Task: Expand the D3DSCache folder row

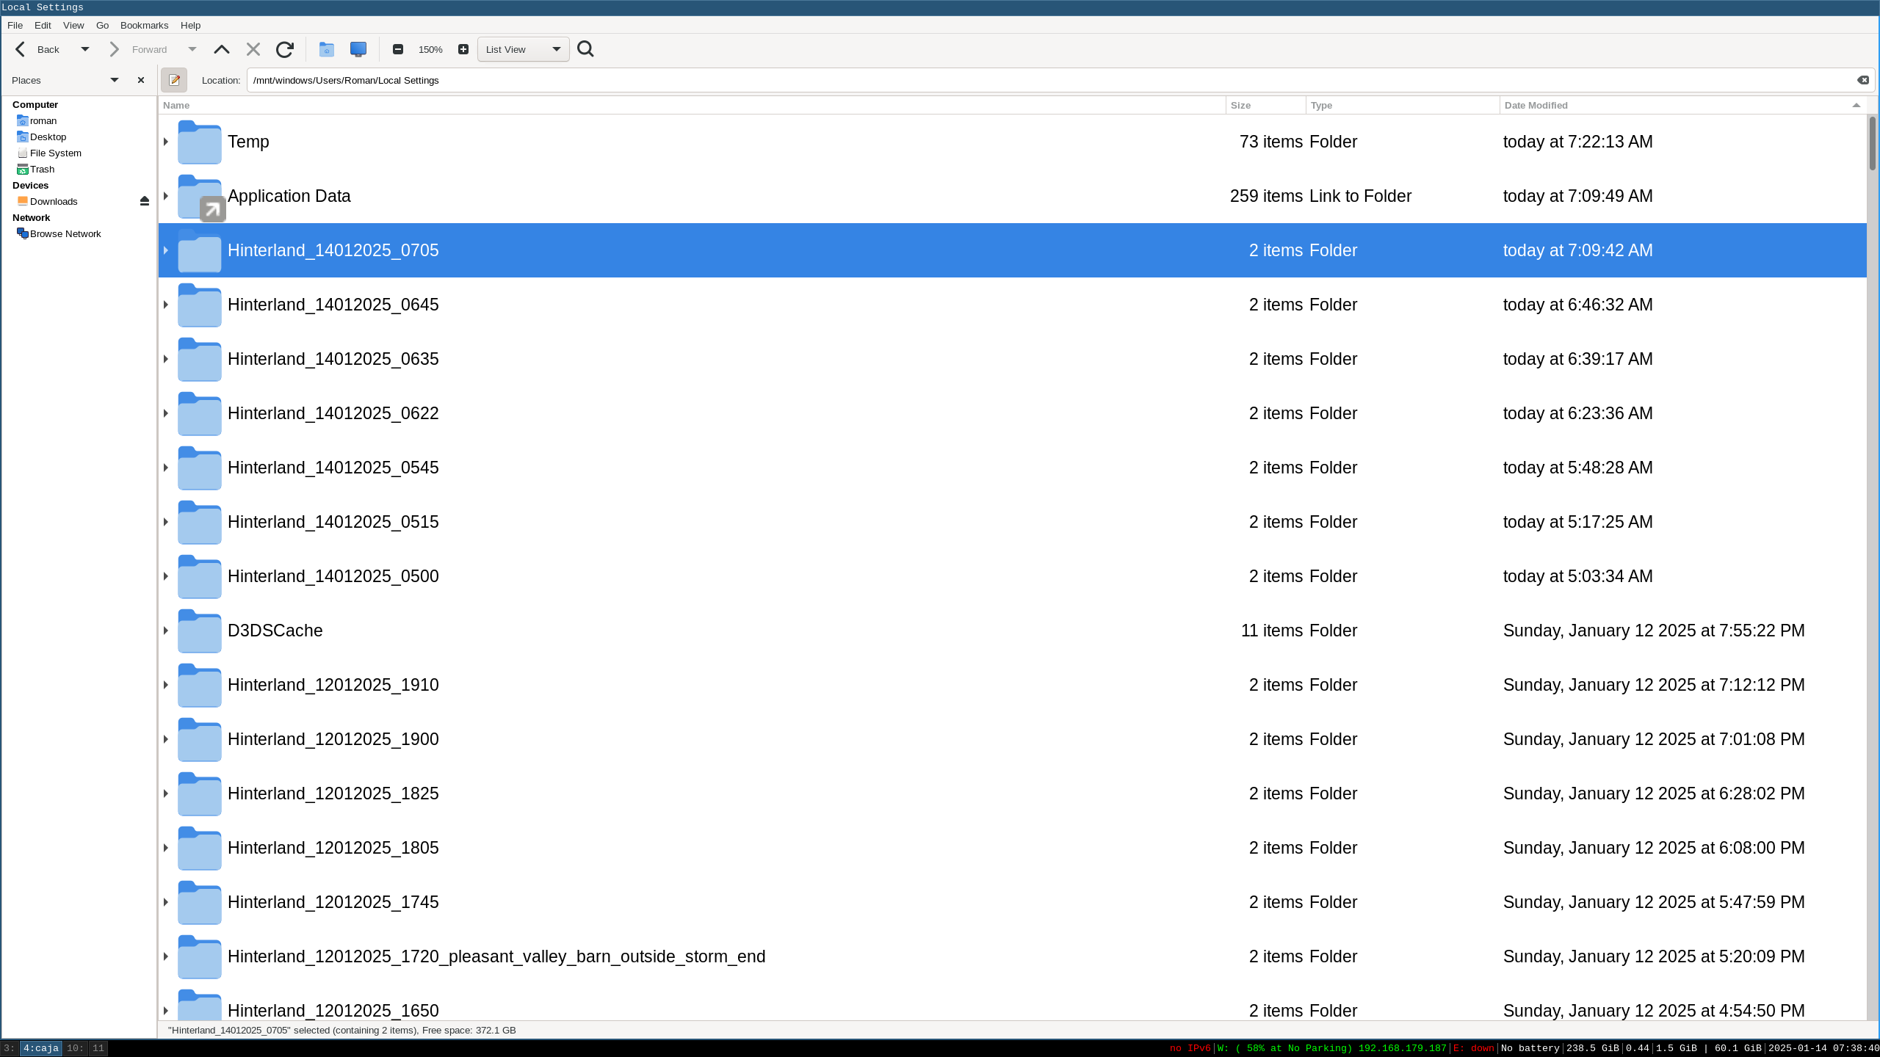Action: click(166, 631)
